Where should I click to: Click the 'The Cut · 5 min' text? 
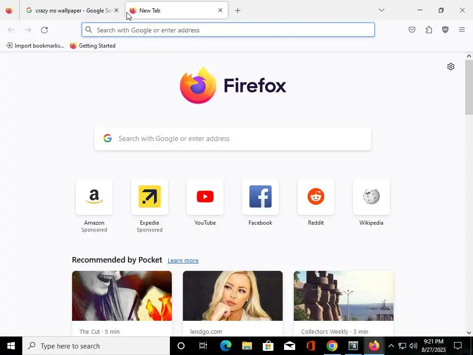(x=100, y=331)
